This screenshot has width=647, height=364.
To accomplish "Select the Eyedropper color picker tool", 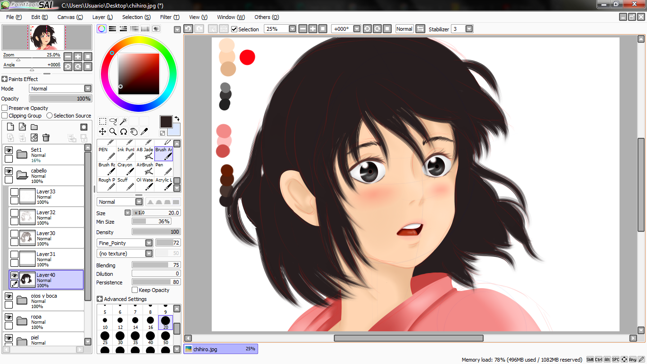I will point(144,131).
